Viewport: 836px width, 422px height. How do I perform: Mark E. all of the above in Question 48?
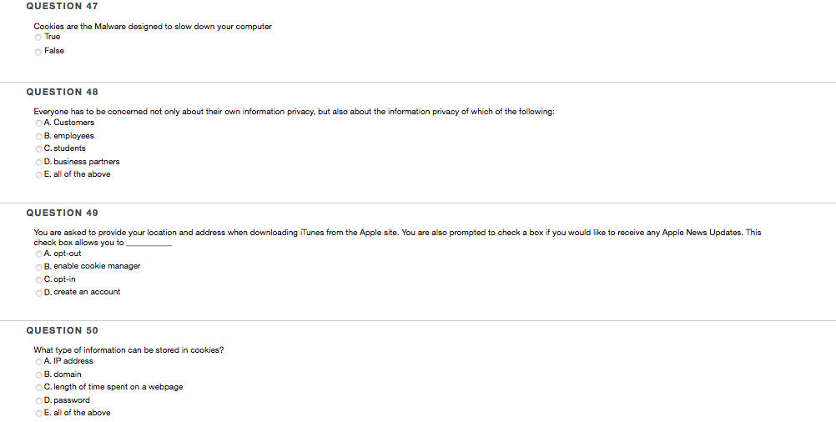[x=38, y=175]
